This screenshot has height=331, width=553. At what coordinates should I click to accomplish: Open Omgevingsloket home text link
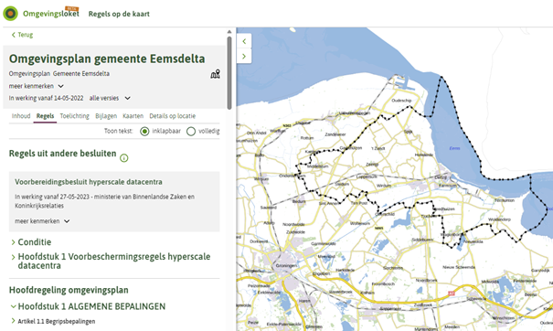51,14
